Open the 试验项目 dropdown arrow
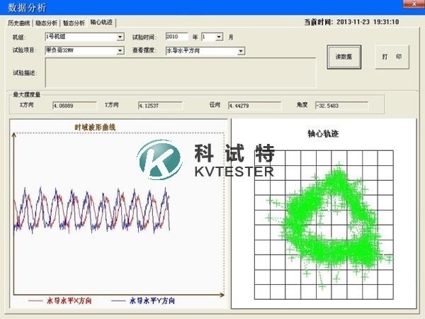The height and width of the screenshot is (319, 425). (120, 50)
